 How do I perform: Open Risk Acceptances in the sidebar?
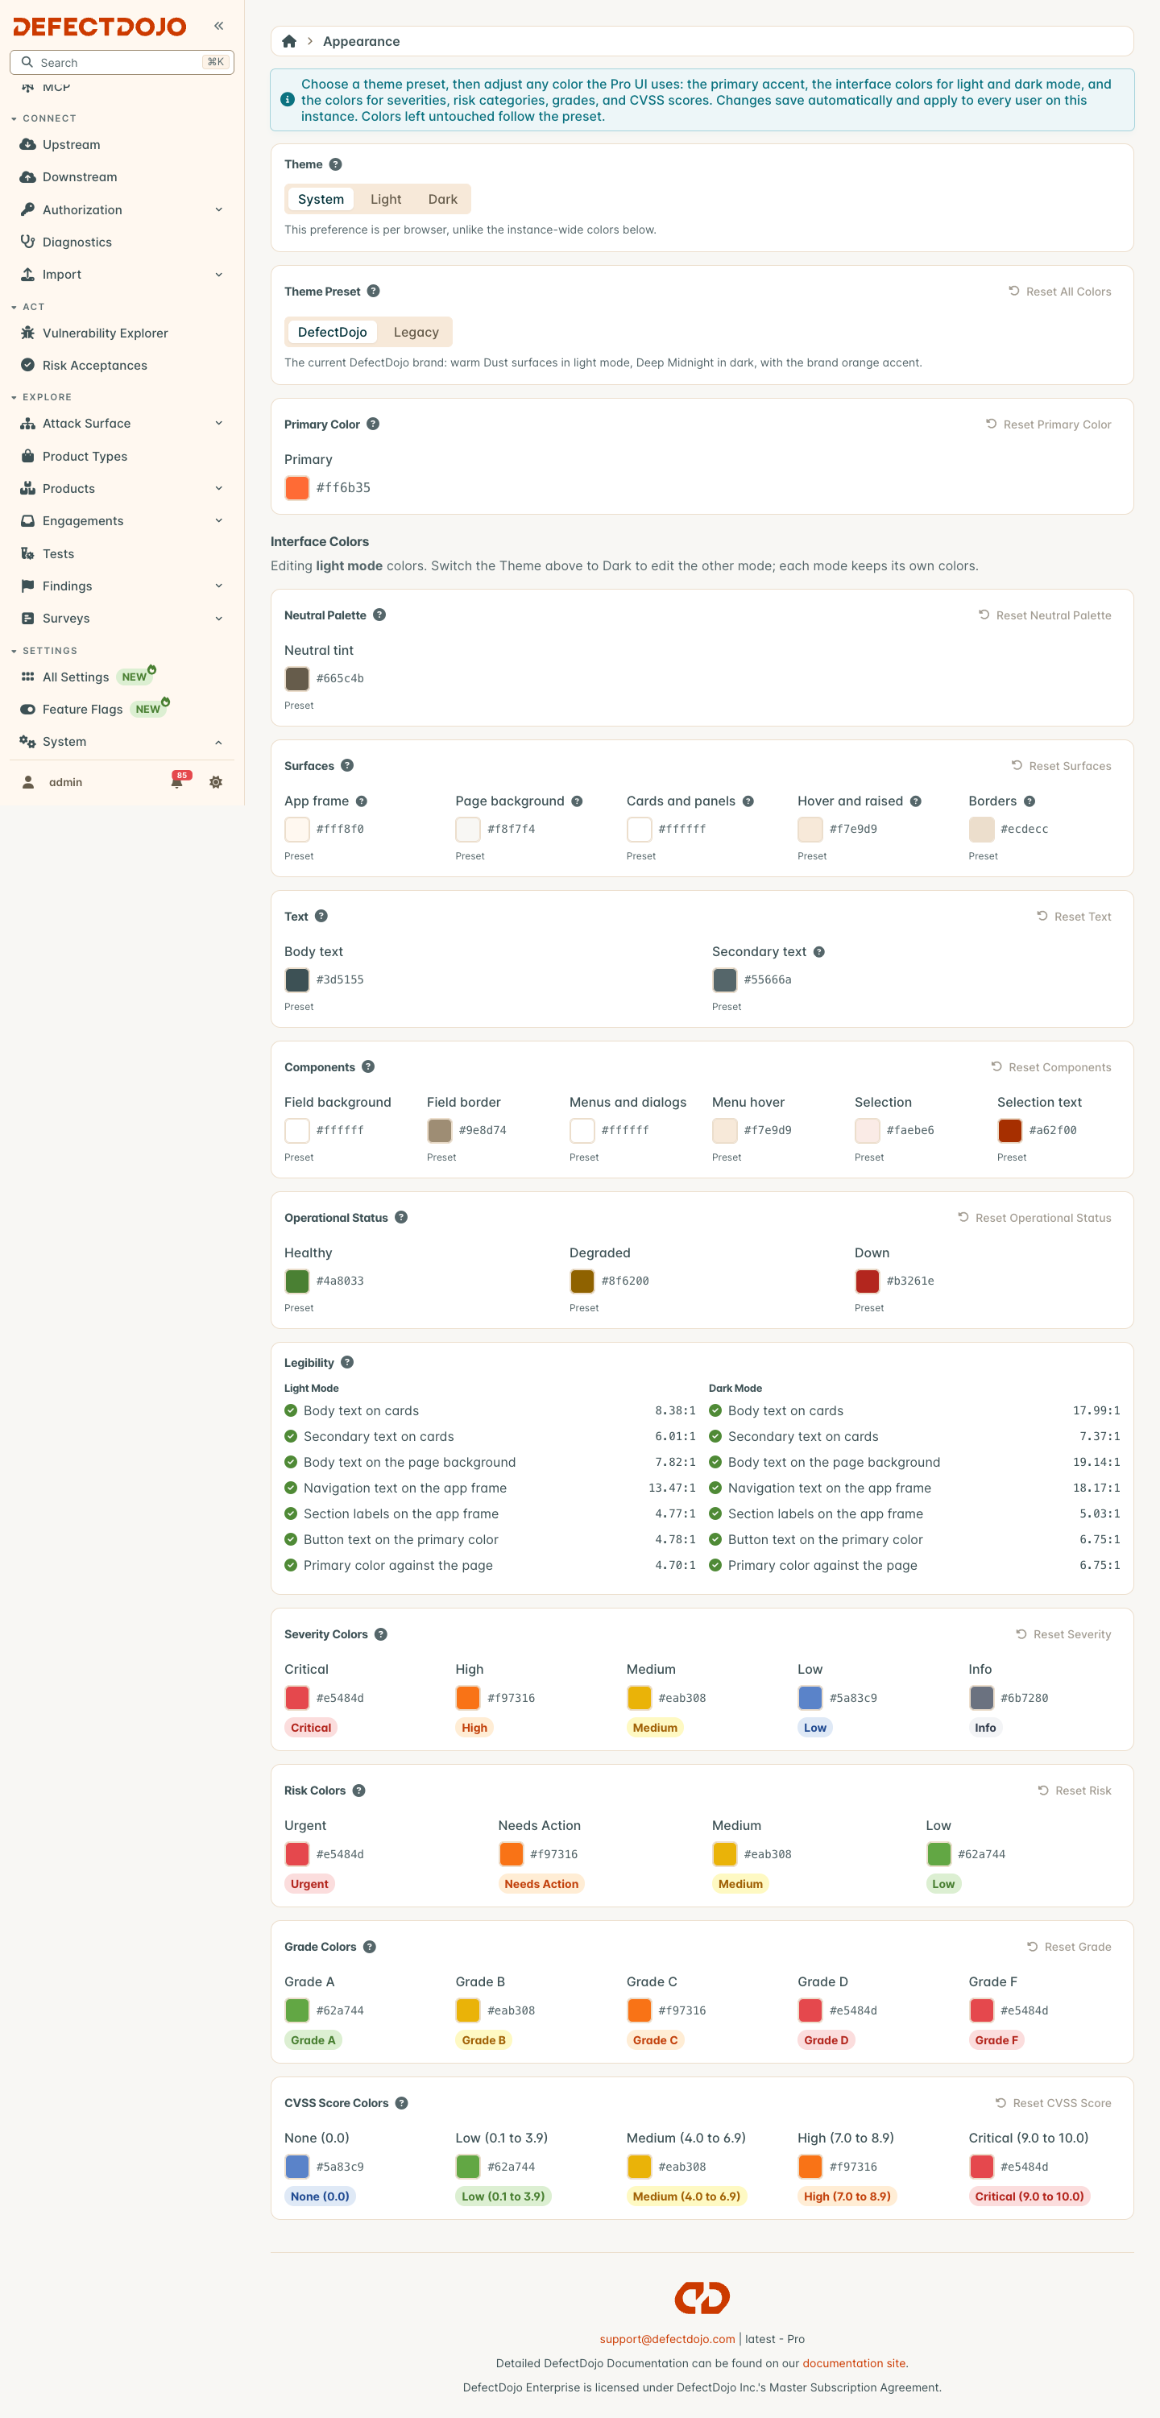(122, 365)
